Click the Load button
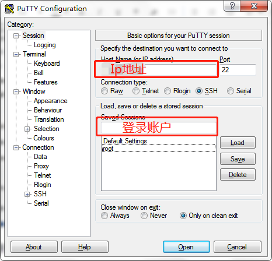272x261 pixels. pos(238,143)
